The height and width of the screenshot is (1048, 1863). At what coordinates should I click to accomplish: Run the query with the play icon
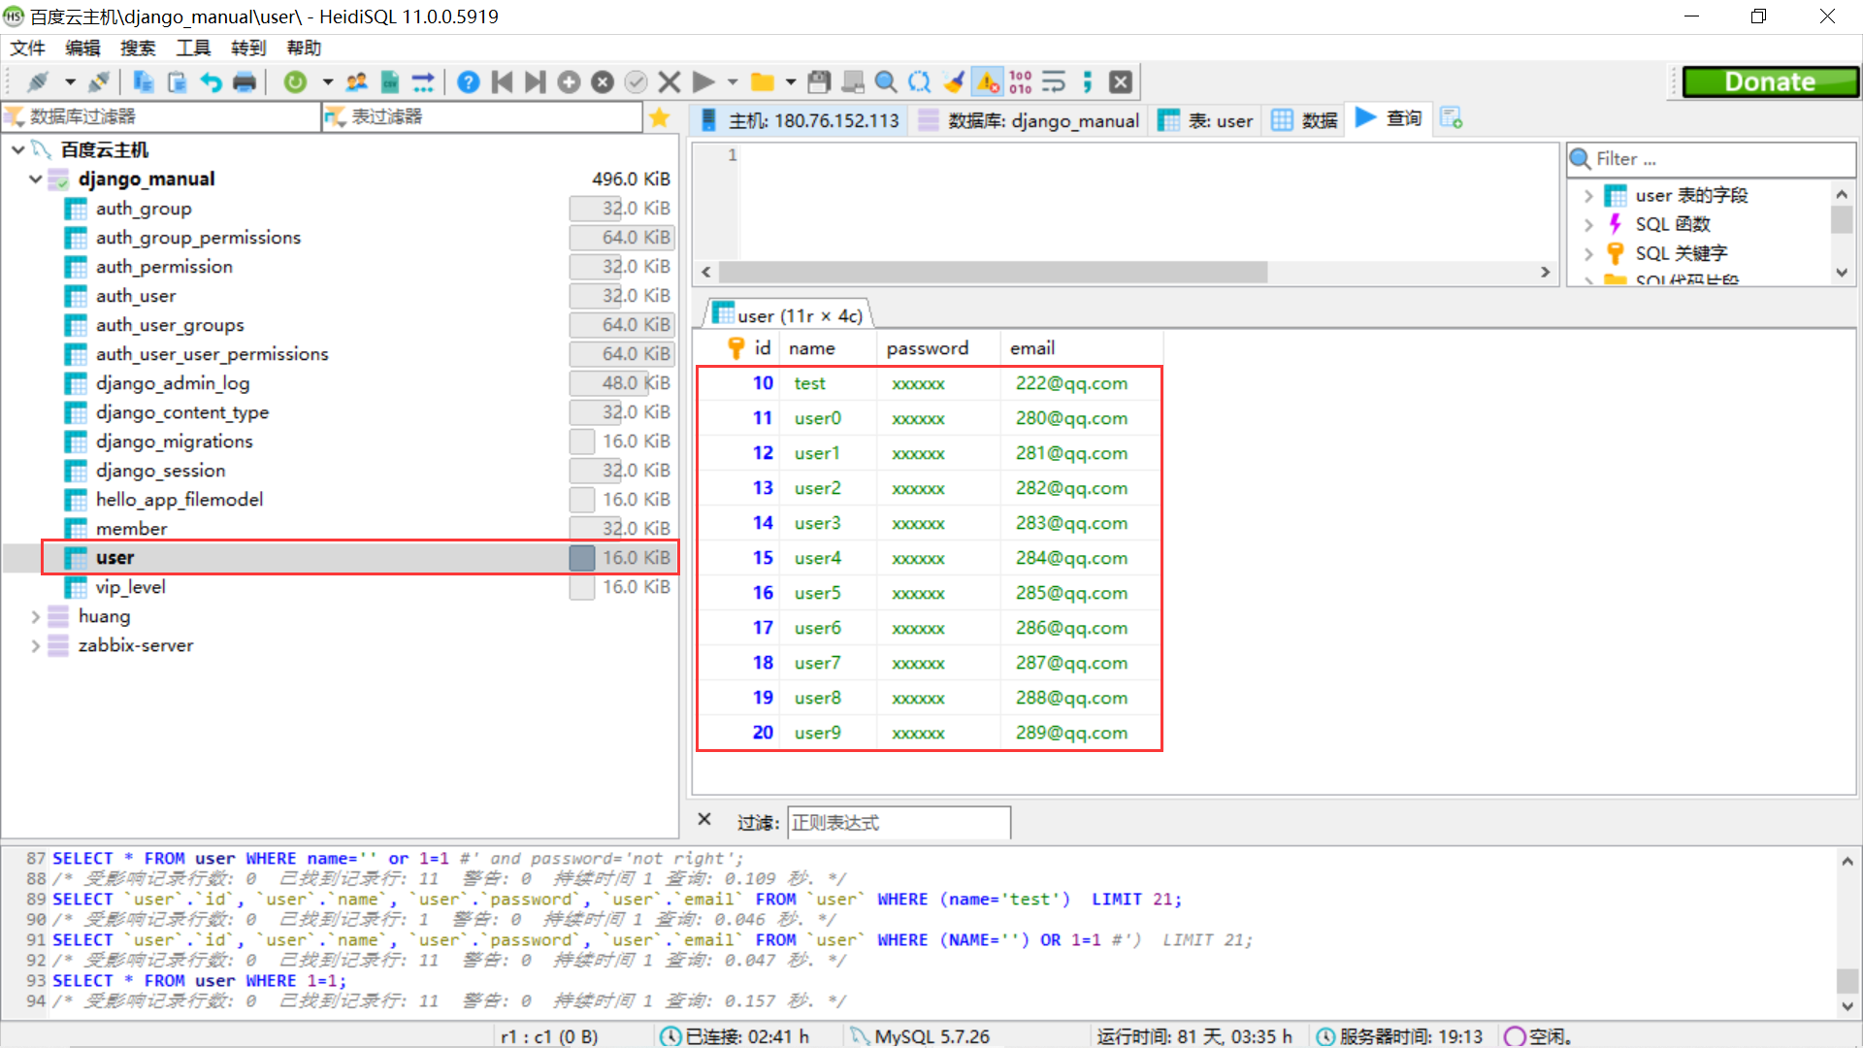[x=704, y=82]
